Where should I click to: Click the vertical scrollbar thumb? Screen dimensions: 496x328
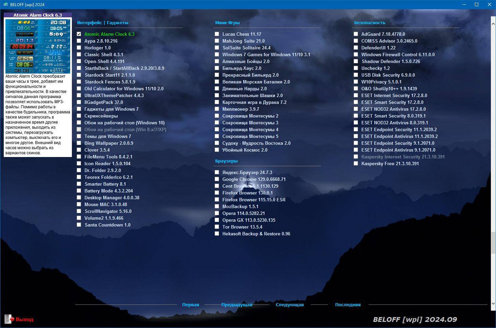point(493,243)
